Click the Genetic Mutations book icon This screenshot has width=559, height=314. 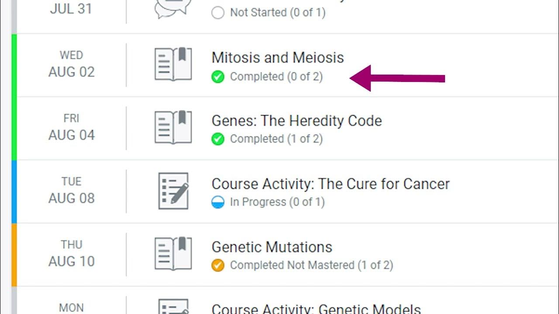173,254
